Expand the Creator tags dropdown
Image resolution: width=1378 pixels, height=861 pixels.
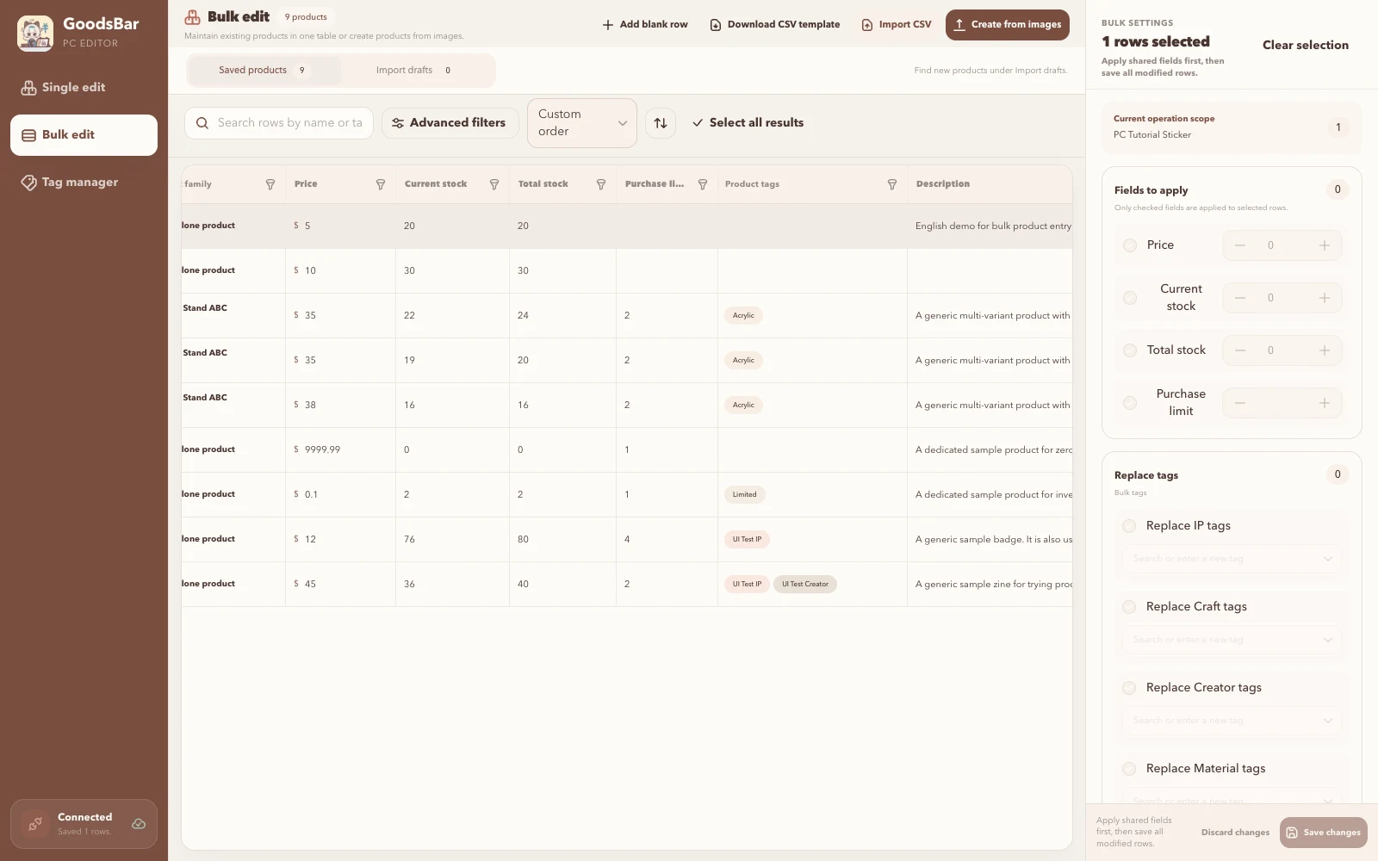pyautogui.click(x=1327, y=721)
